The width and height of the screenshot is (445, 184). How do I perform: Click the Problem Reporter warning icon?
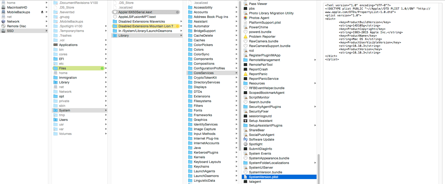point(245,37)
